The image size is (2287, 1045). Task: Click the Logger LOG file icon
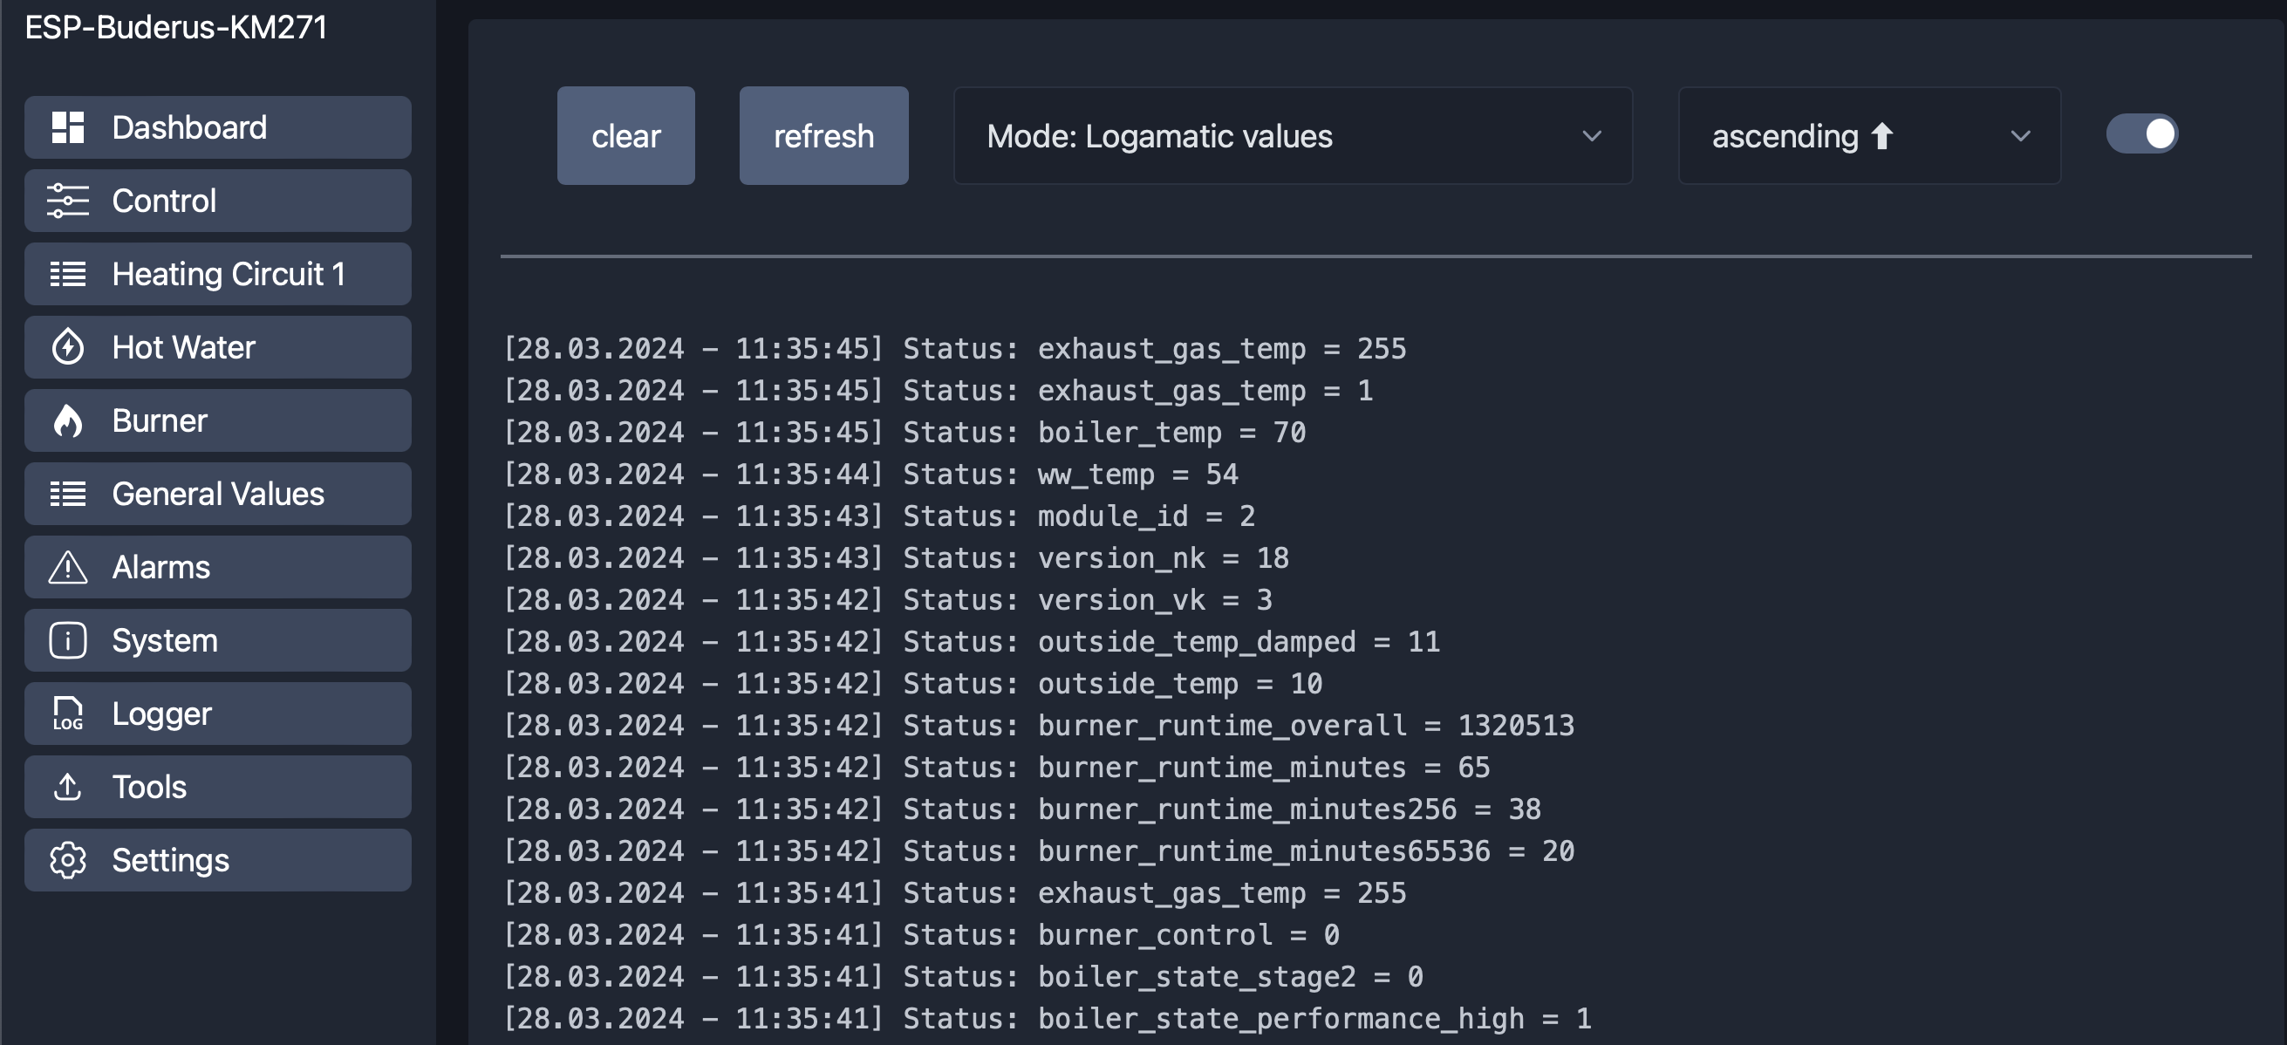[67, 714]
